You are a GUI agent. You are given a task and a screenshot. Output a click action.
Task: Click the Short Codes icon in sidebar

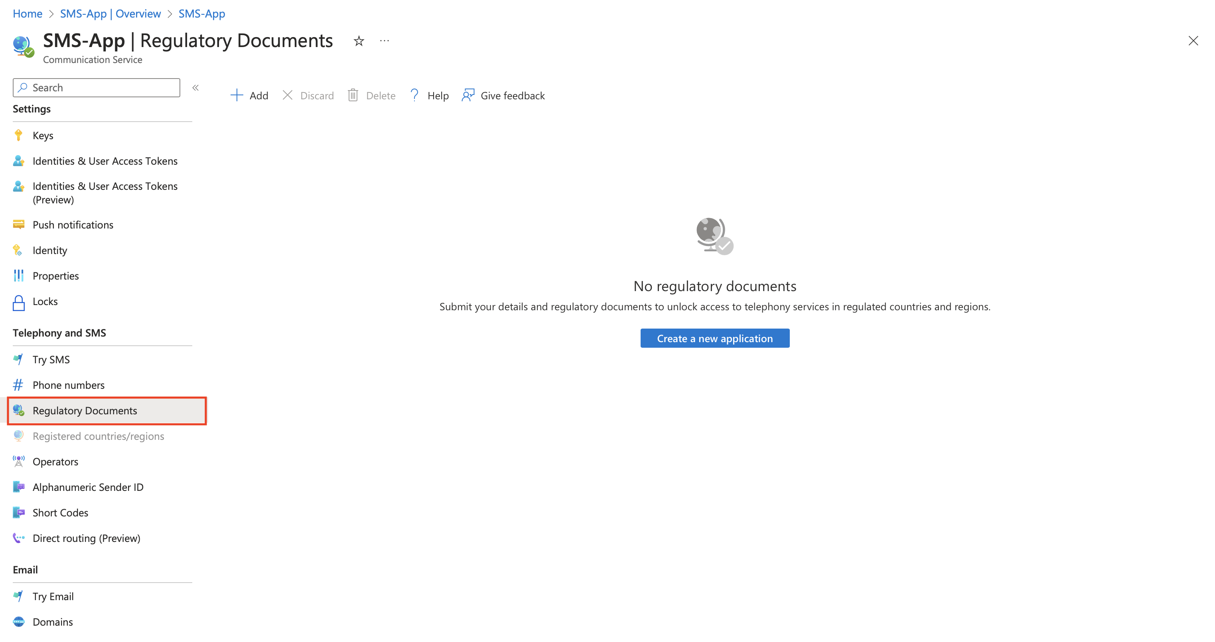coord(18,513)
